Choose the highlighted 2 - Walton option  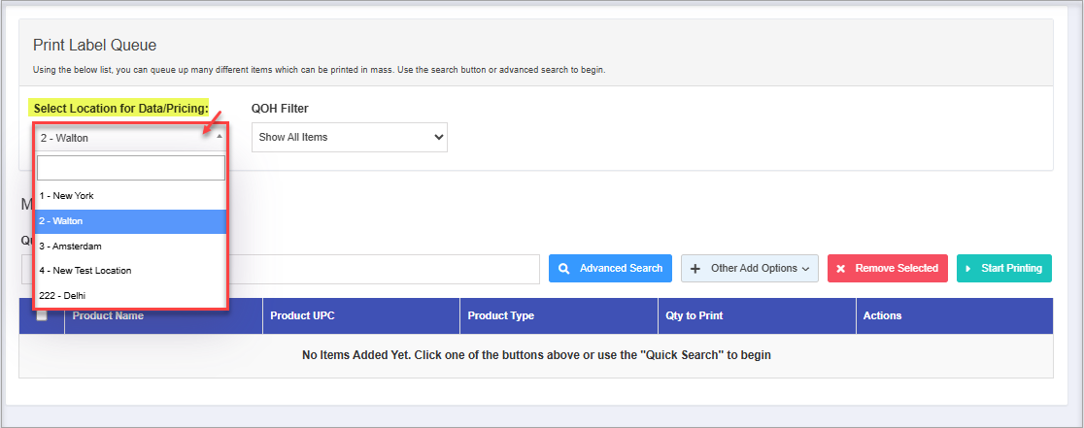click(130, 221)
